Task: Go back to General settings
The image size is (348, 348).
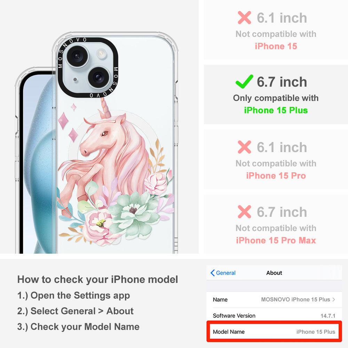Action: (x=223, y=273)
